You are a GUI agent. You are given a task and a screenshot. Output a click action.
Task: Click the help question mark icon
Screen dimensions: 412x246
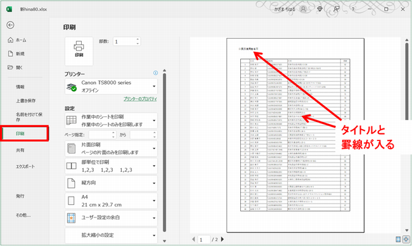353,9
